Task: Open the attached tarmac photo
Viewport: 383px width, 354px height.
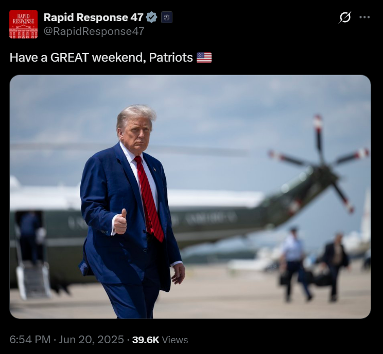Action: 190,196
